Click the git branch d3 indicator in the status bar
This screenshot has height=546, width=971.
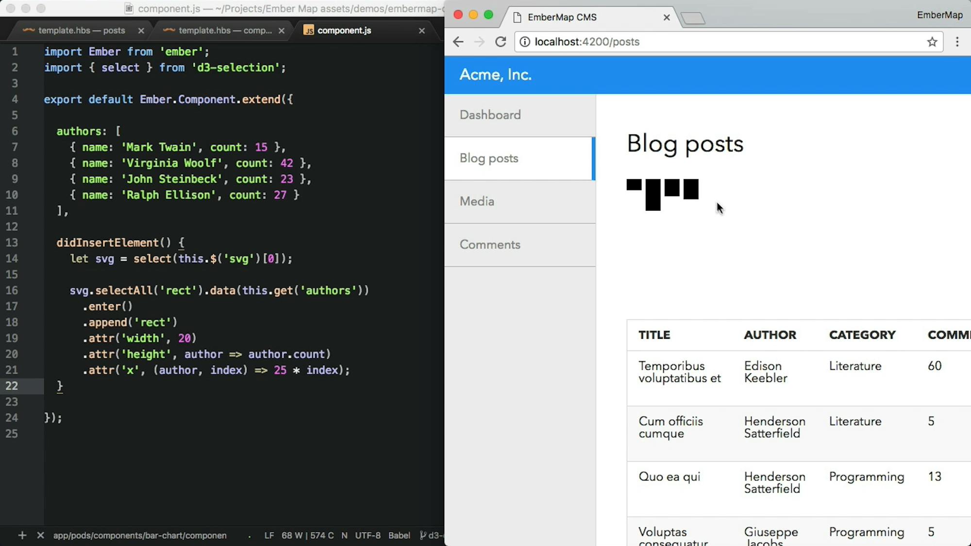click(x=432, y=535)
